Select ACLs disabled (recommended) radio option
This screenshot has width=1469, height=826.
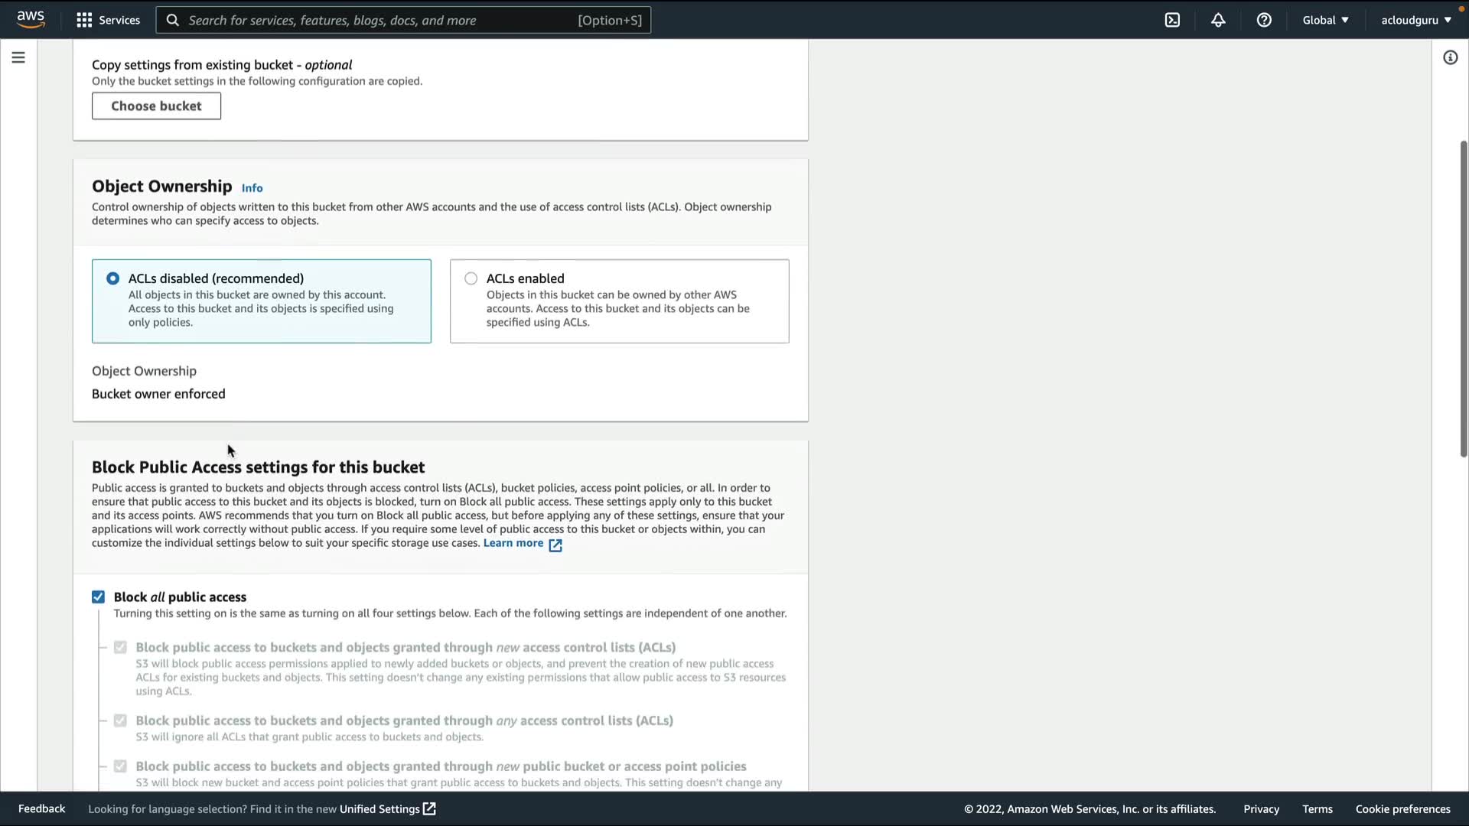[113, 278]
